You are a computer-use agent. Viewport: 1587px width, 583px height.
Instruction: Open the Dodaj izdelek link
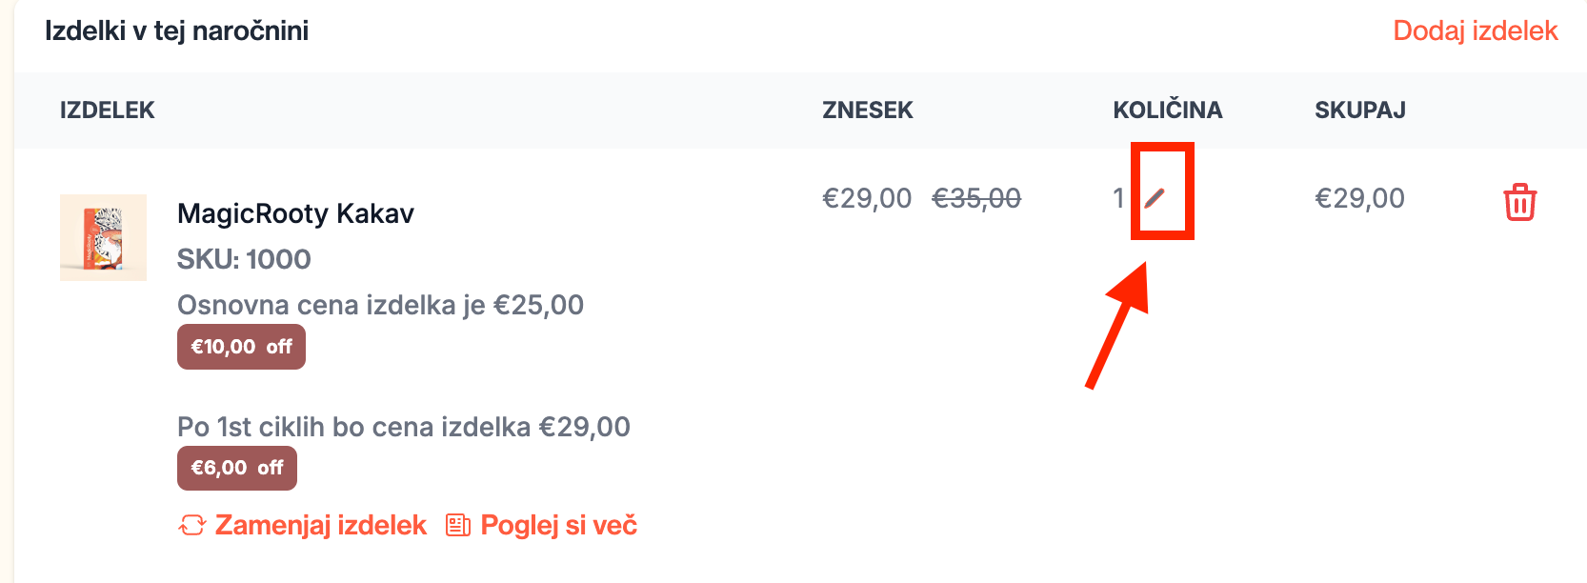click(1475, 30)
